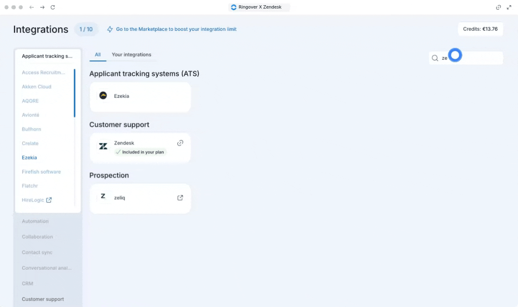Open Automation category in sidebar
Viewport: 518px width, 307px height.
pyautogui.click(x=35, y=221)
